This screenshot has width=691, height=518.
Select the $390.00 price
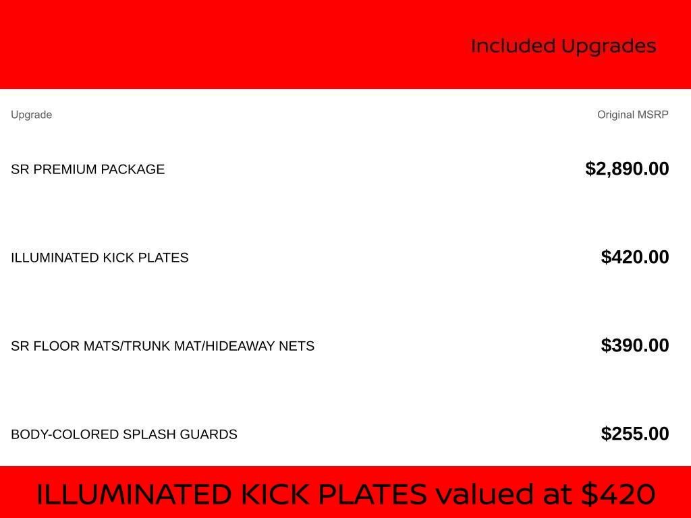coord(635,345)
